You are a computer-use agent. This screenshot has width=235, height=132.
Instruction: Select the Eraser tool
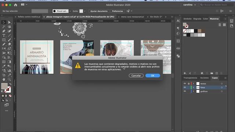point(10,44)
